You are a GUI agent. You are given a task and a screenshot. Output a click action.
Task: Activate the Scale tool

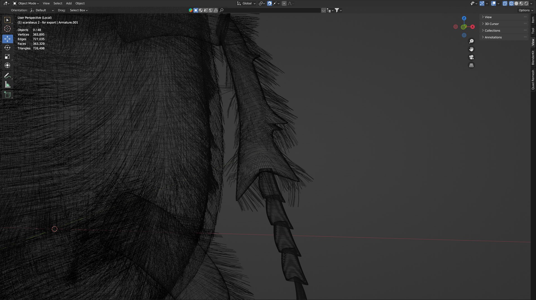point(8,57)
